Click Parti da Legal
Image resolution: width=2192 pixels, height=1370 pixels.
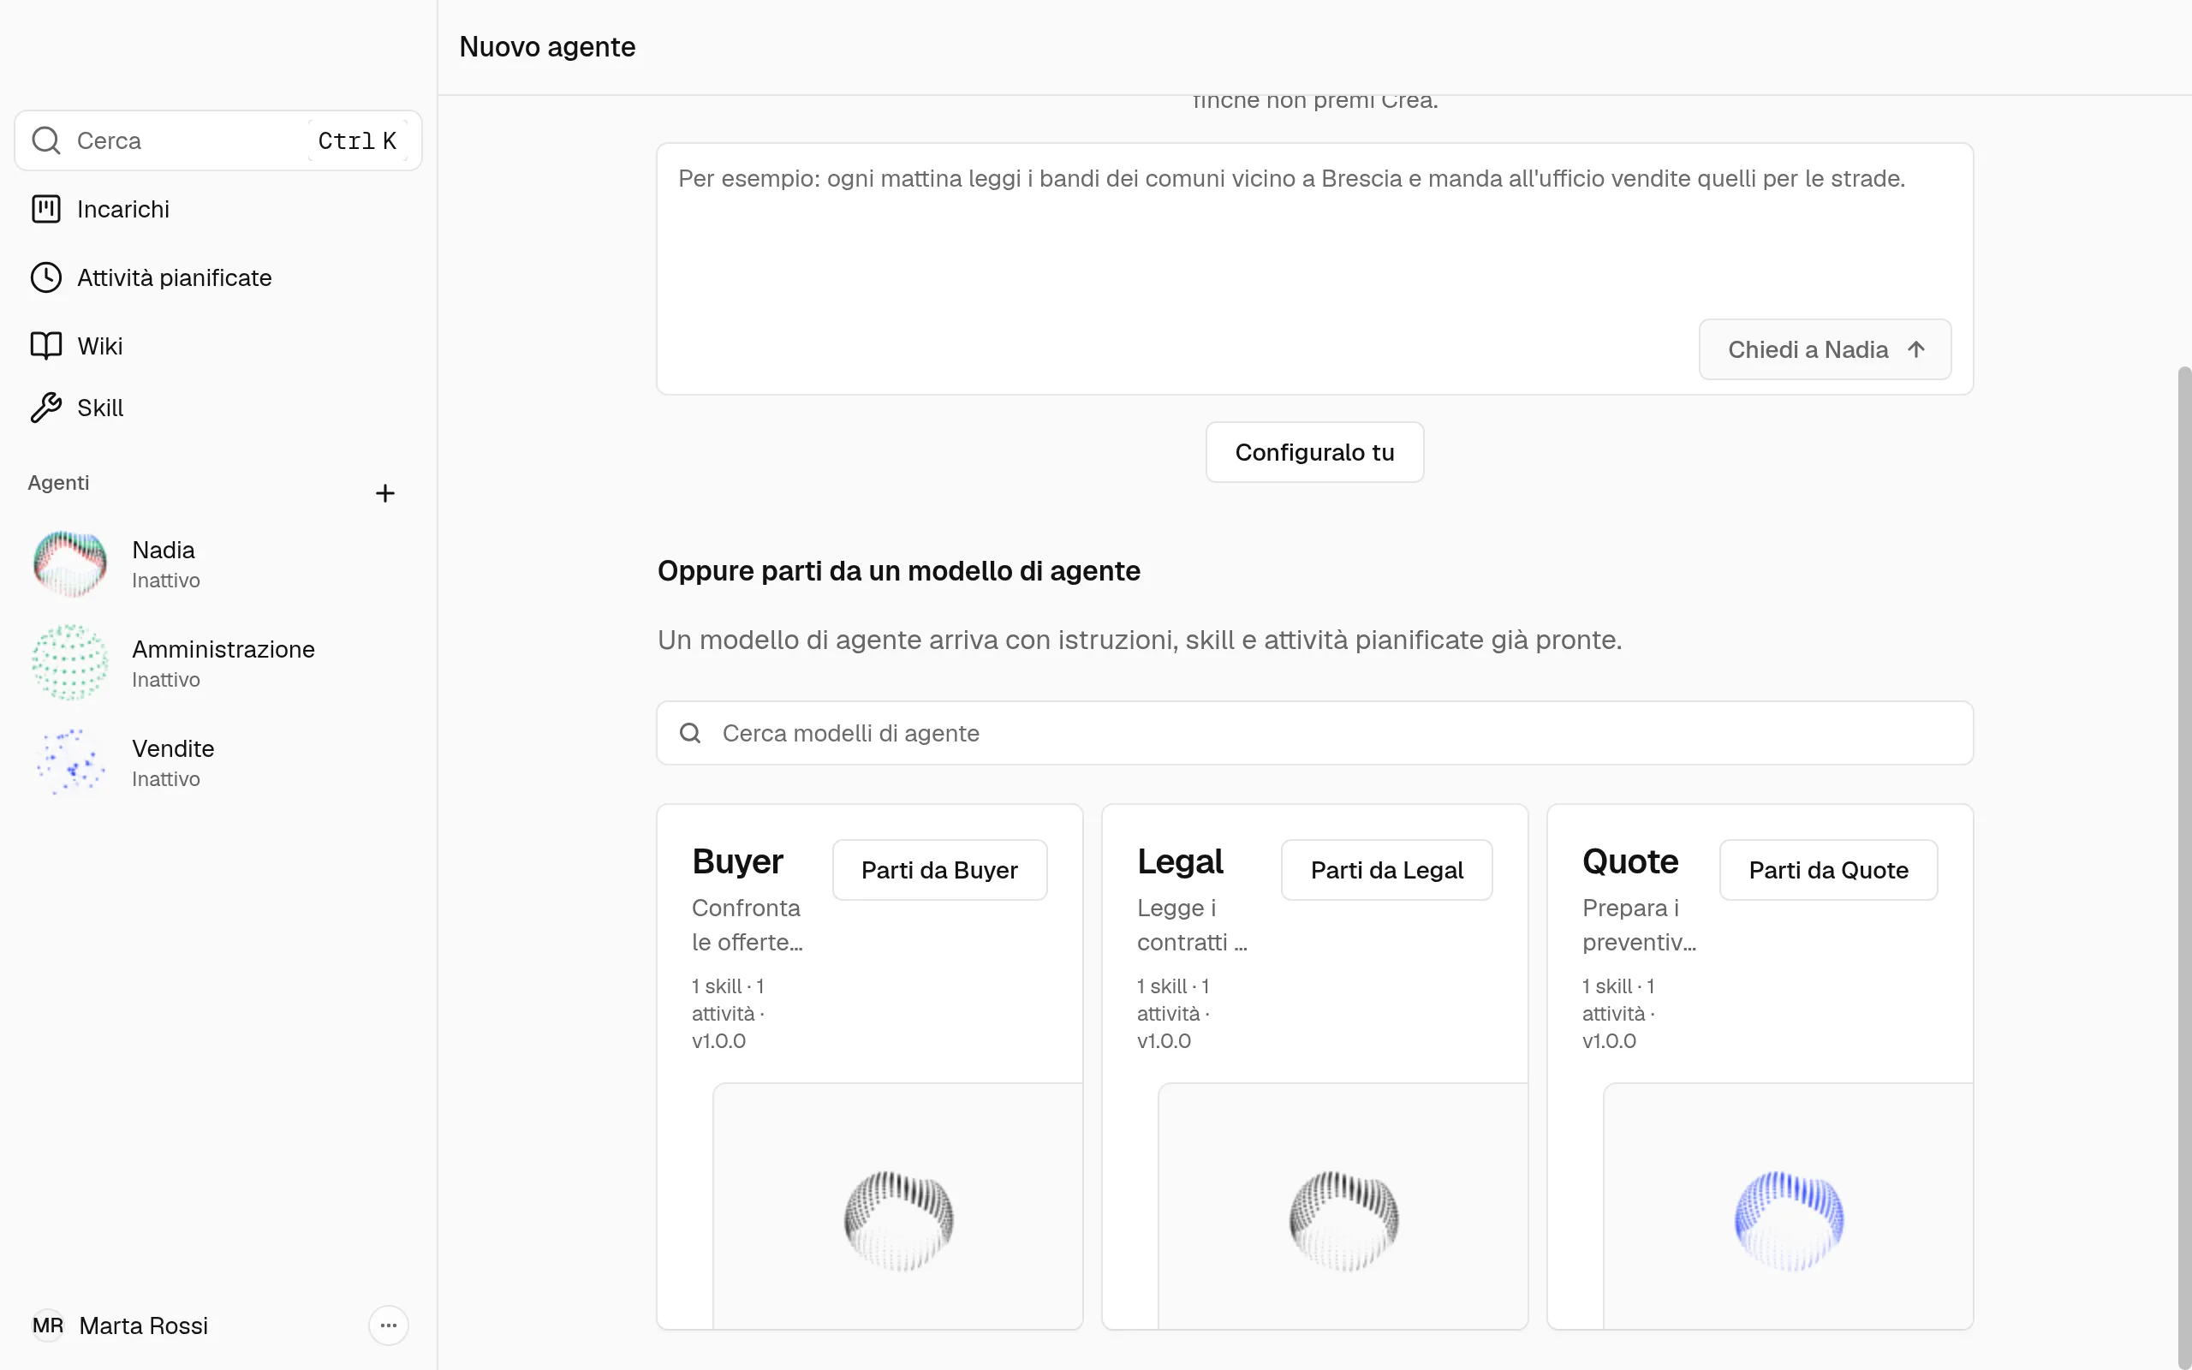pyautogui.click(x=1387, y=870)
